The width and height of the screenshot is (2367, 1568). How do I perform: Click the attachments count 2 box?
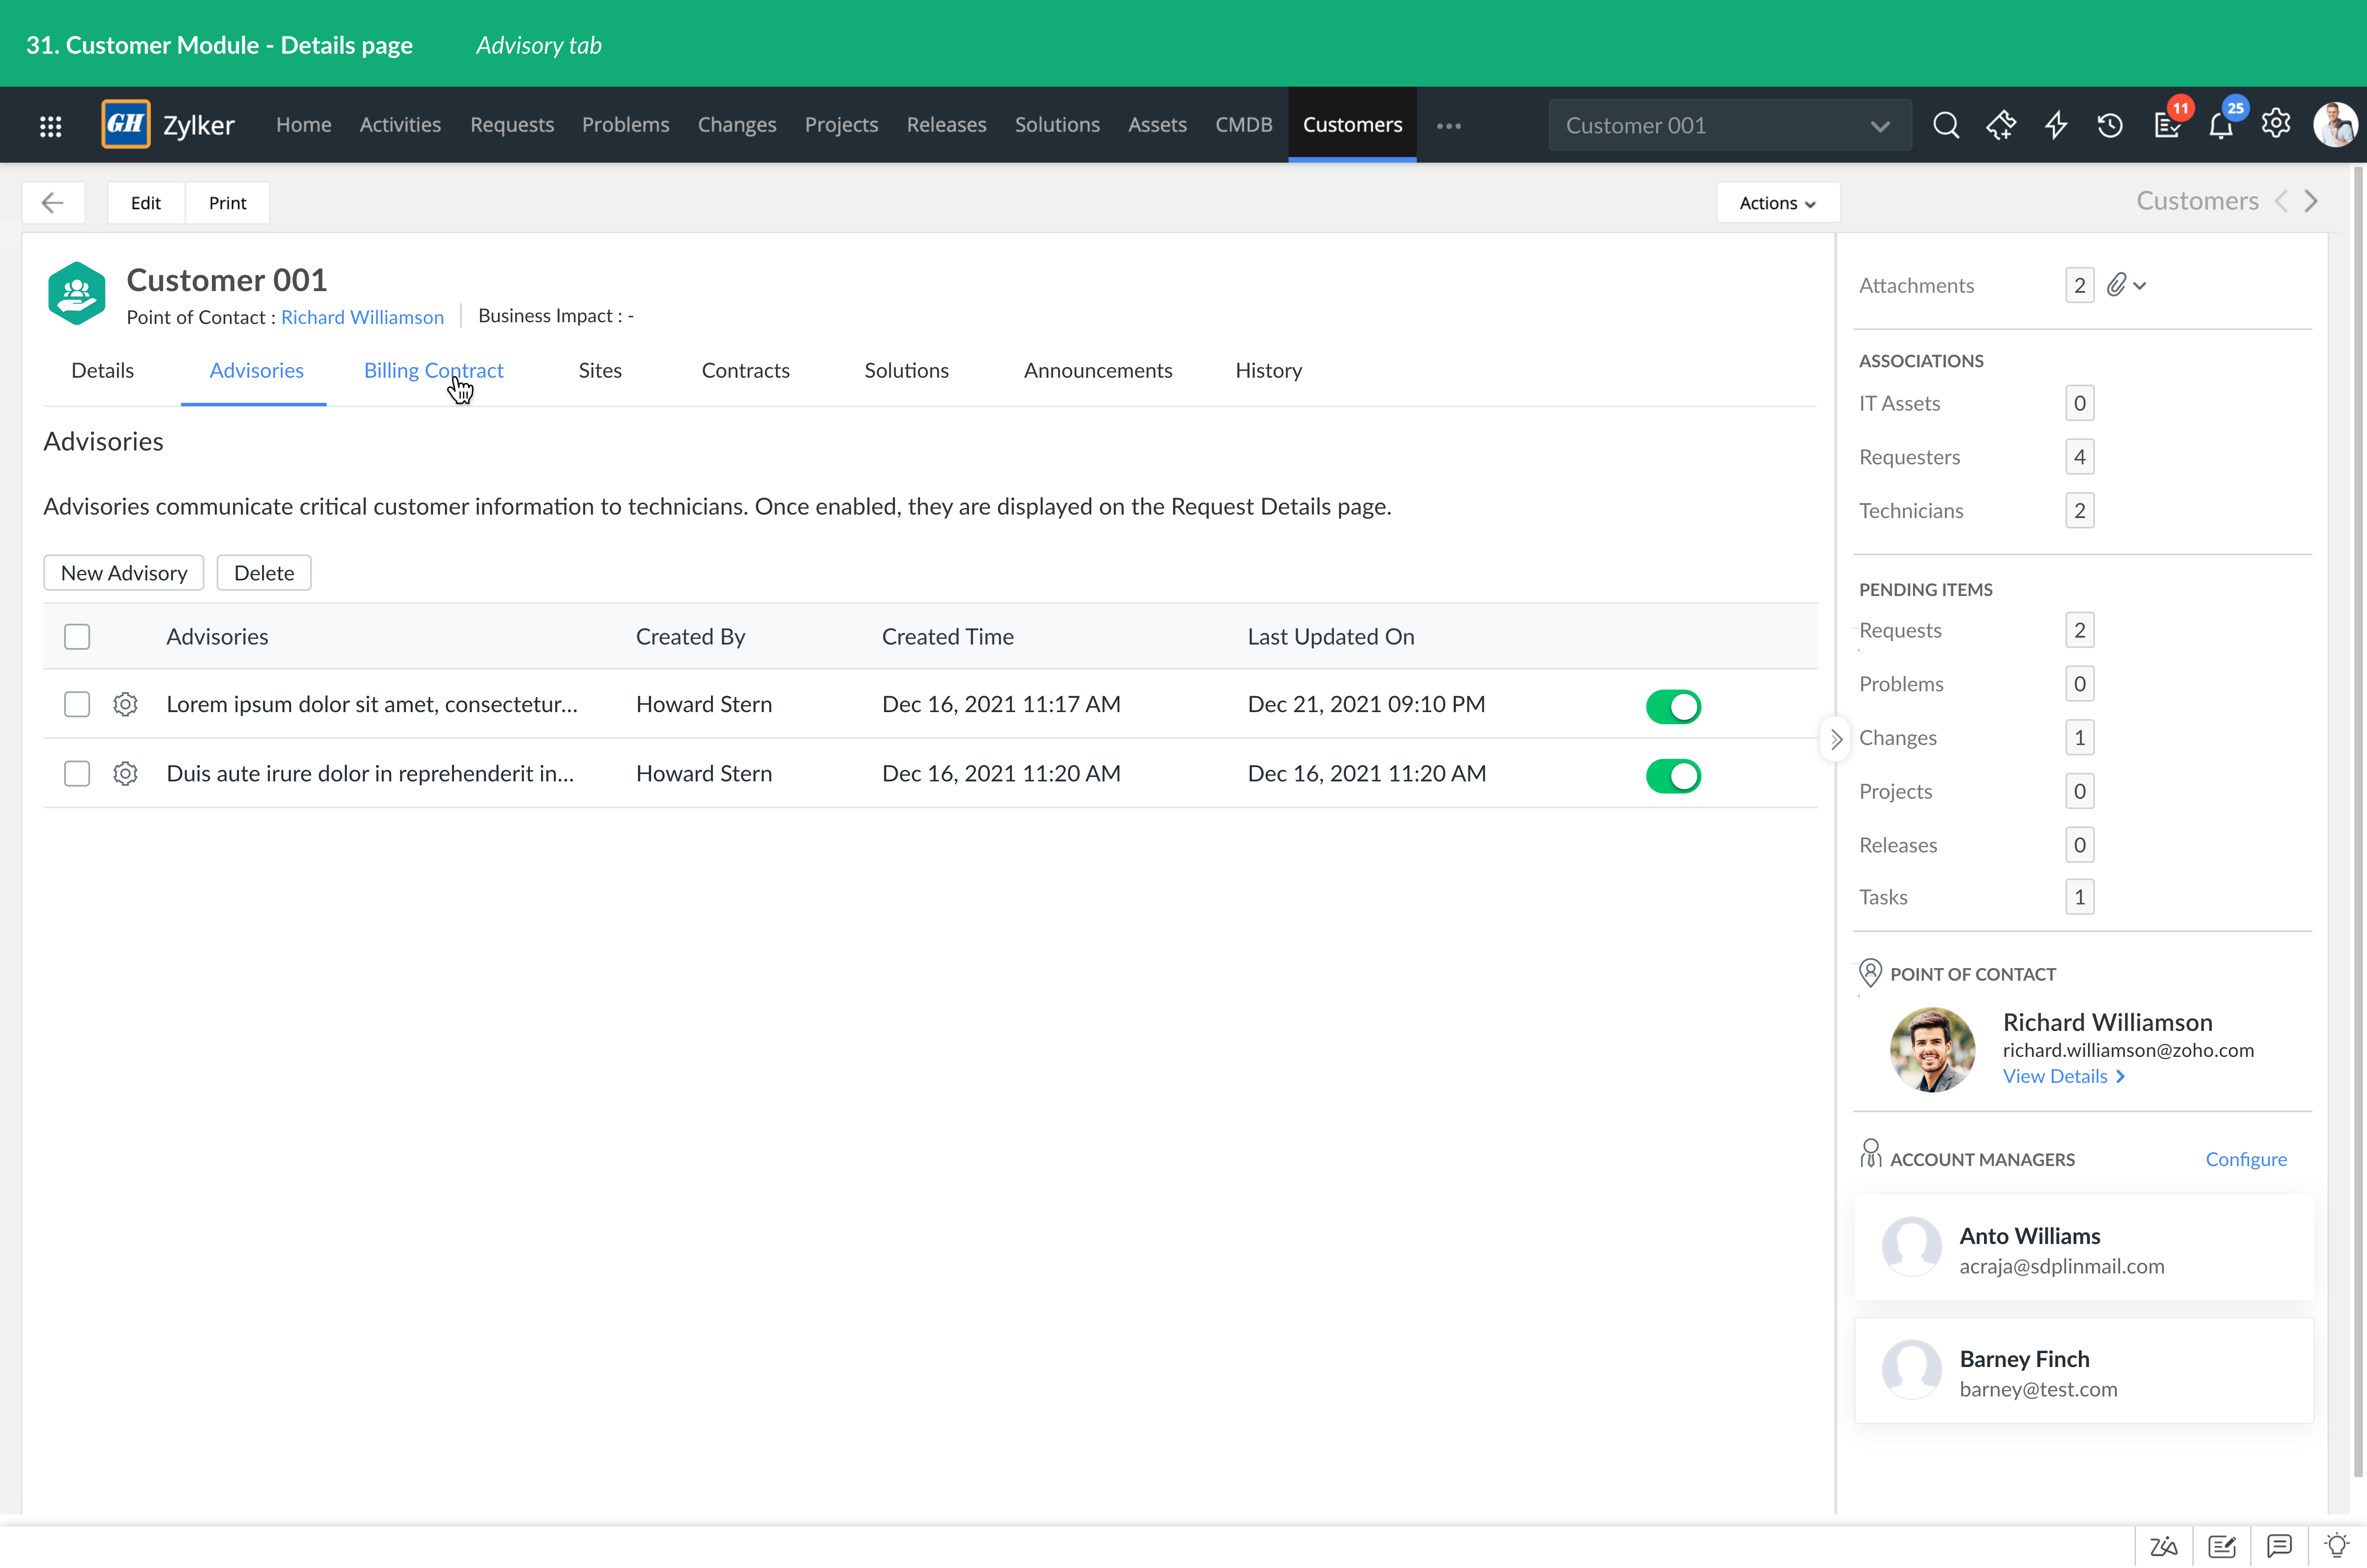[2079, 286]
